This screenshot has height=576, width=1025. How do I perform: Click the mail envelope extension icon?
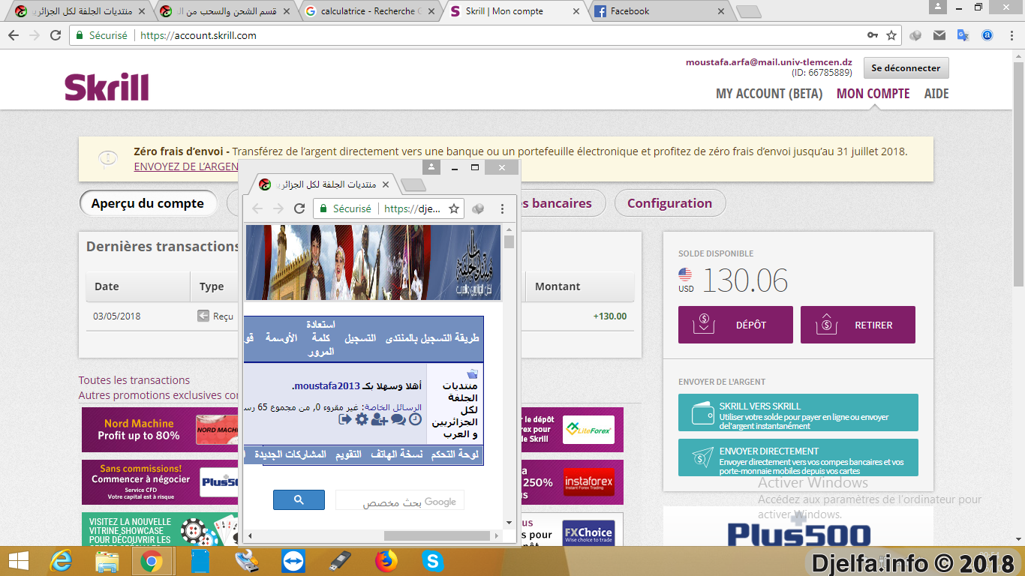(939, 35)
